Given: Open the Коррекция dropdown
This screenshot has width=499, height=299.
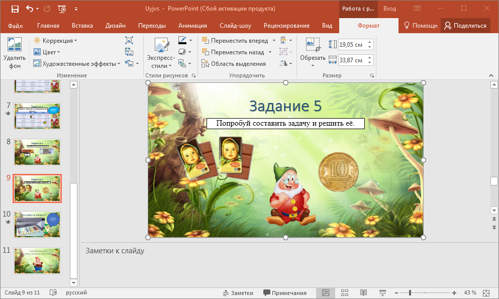Looking at the screenshot, I should tap(55, 41).
